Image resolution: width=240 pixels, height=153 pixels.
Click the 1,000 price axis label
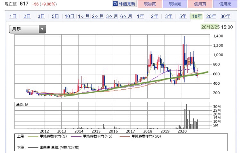click(218, 55)
